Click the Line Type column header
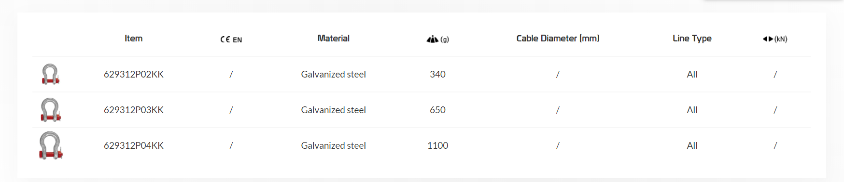Image resolution: width=844 pixels, height=182 pixels. (692, 39)
